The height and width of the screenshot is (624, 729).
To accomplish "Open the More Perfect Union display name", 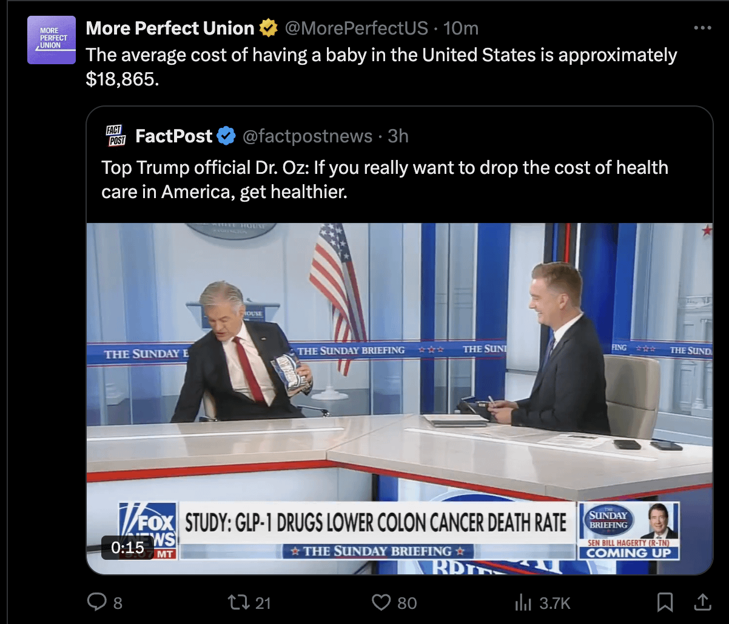I will pyautogui.click(x=170, y=28).
